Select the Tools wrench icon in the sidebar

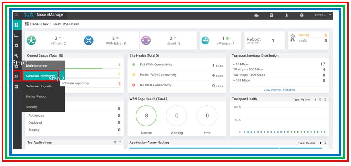coord(16,56)
